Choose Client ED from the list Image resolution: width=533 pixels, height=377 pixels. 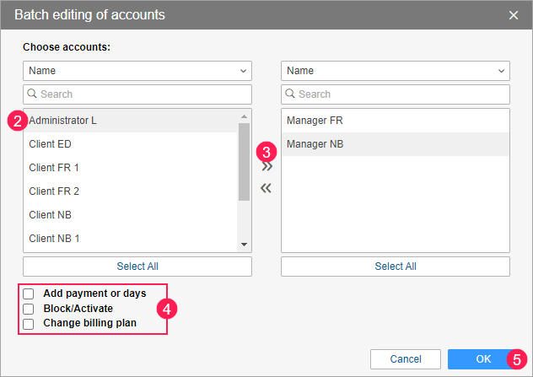click(50, 144)
